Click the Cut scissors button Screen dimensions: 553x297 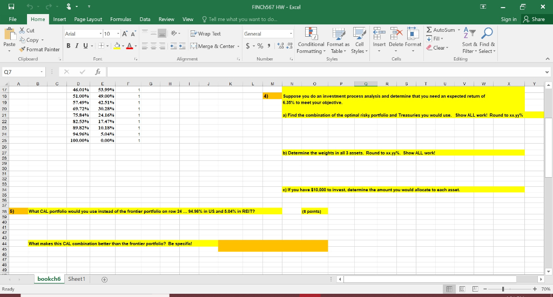tap(27, 30)
